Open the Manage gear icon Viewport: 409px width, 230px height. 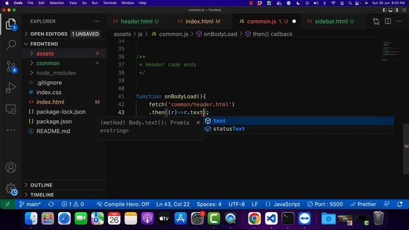click(x=11, y=189)
